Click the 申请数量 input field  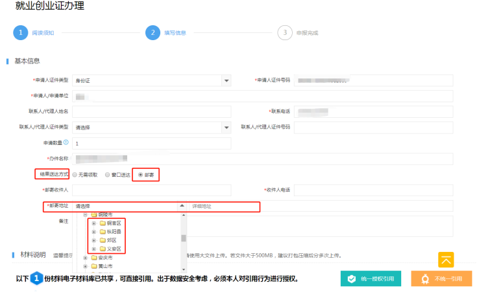pyautogui.click(x=151, y=143)
